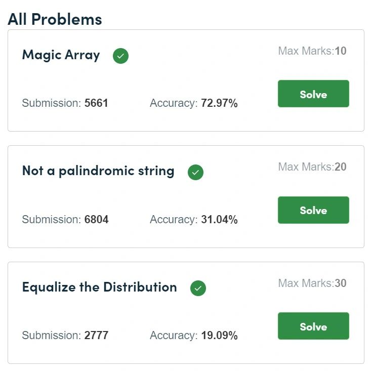Open the Not a palindromic string problem title
The height and width of the screenshot is (371, 371).
pos(98,171)
